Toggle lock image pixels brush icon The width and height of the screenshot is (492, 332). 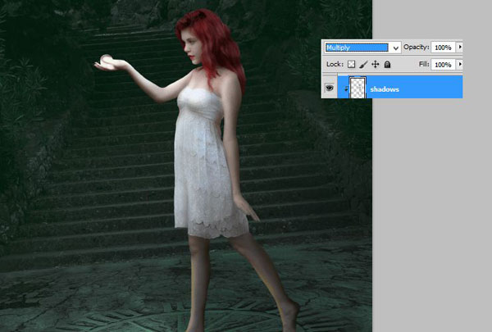coord(363,64)
